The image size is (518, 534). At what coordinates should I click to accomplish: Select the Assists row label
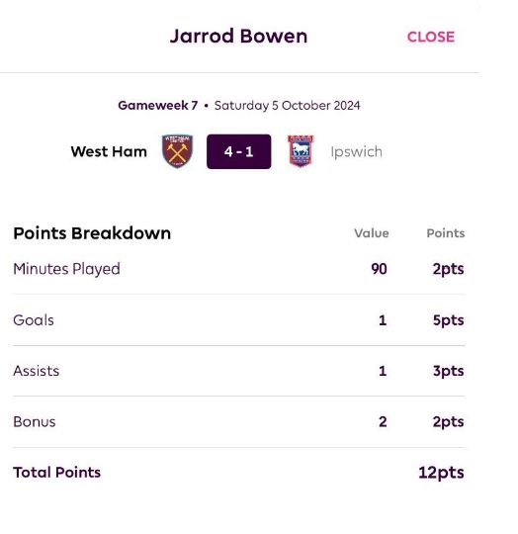pos(36,371)
